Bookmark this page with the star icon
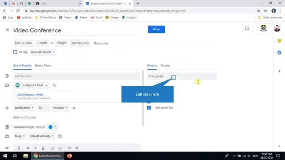Screen dimensions: 285x160 pos(265,11)
